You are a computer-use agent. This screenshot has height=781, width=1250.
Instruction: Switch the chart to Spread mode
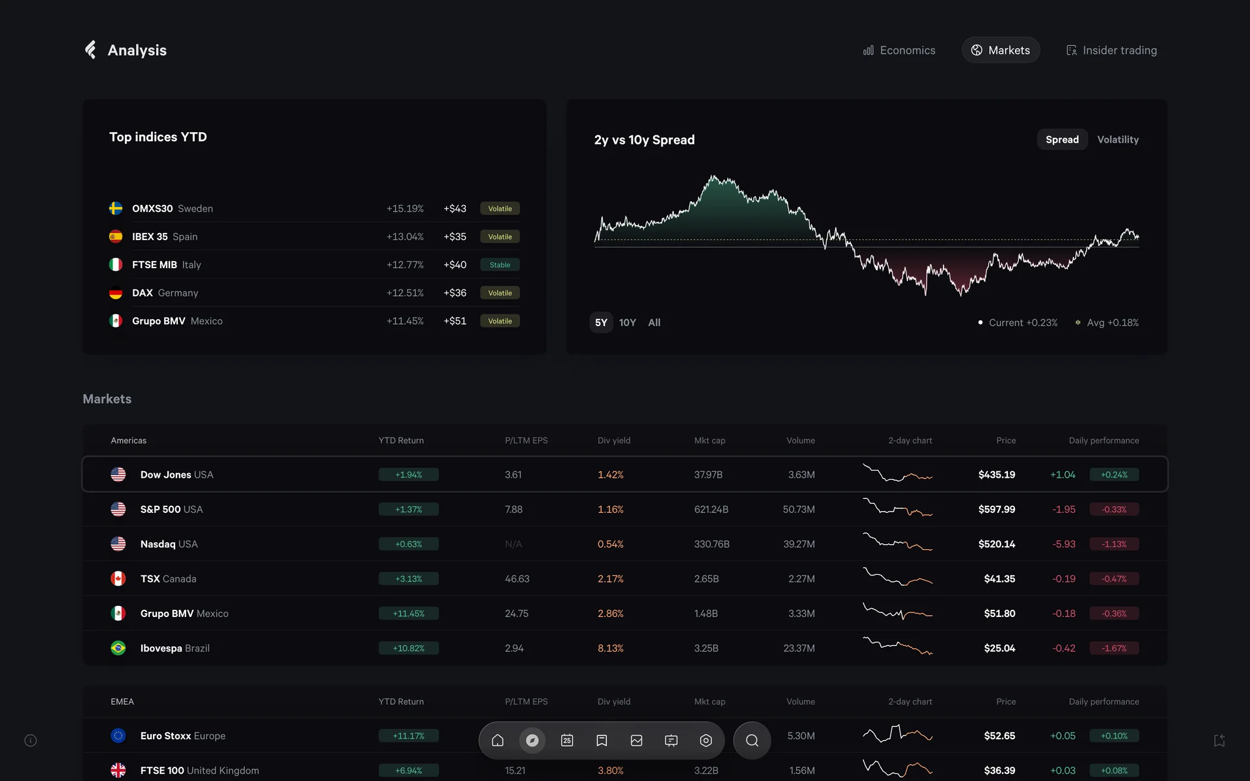[x=1062, y=140]
